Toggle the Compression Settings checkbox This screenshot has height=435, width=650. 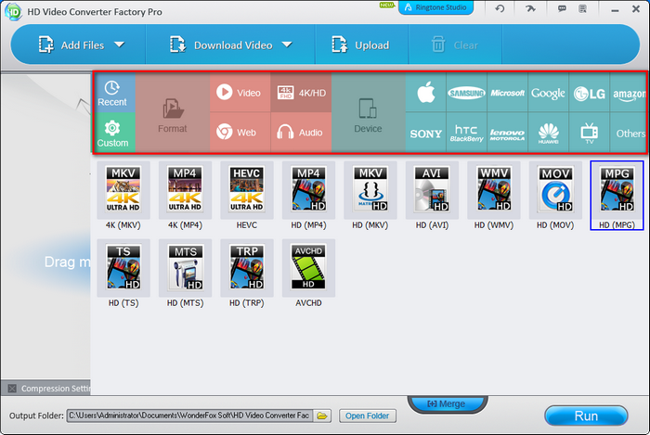pos(12,389)
